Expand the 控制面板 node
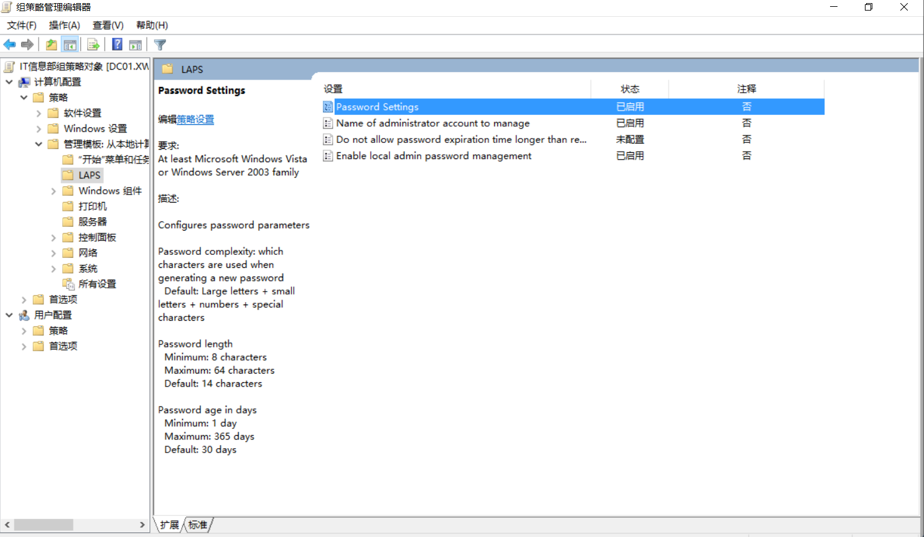Image resolution: width=924 pixels, height=537 pixels. [x=54, y=237]
